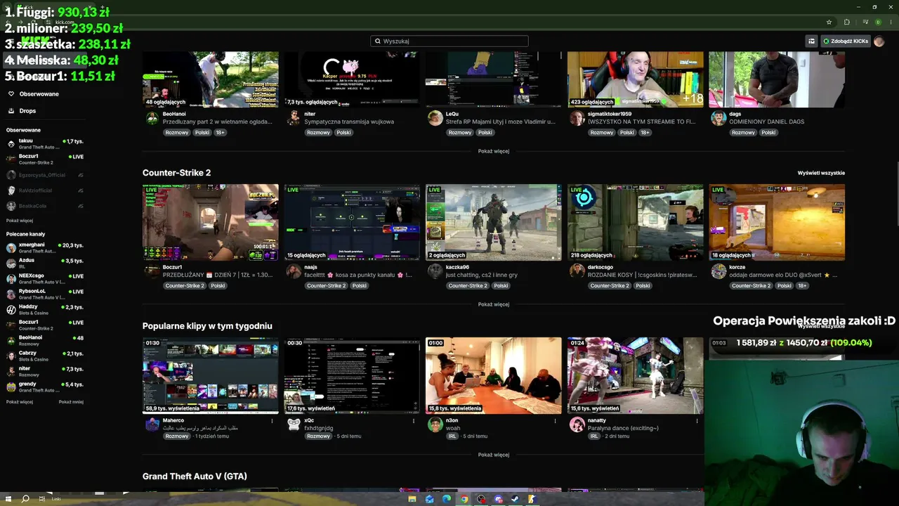The image size is (899, 506).
Task: Open options menu for the nanatty clip
Action: pos(697,421)
